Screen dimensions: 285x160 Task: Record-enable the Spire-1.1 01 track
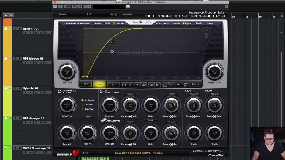pos(26,33)
